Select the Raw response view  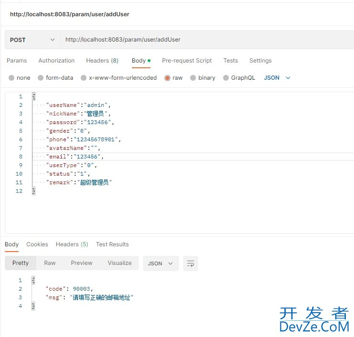pos(50,263)
